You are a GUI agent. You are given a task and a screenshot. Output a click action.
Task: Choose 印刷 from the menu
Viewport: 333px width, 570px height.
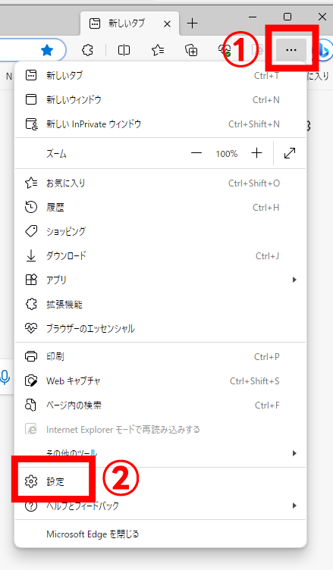pos(160,356)
